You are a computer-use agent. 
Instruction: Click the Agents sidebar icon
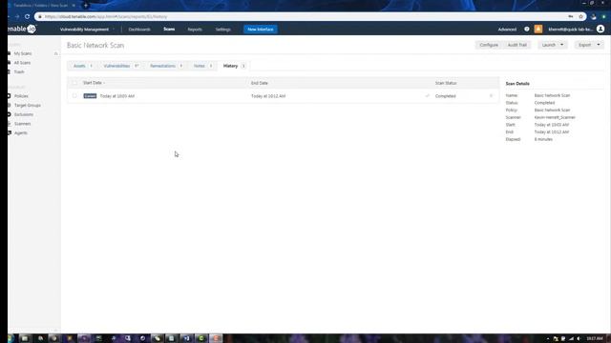(x=10, y=132)
